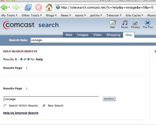Switch to the Shopping search tab
This screenshot has height=125, width=156.
click(113, 35)
